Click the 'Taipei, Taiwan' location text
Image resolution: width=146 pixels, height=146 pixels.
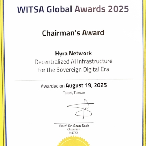click(74, 93)
